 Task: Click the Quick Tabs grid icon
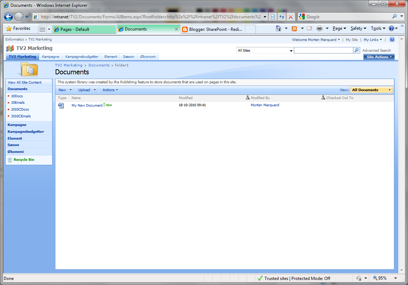[42, 29]
